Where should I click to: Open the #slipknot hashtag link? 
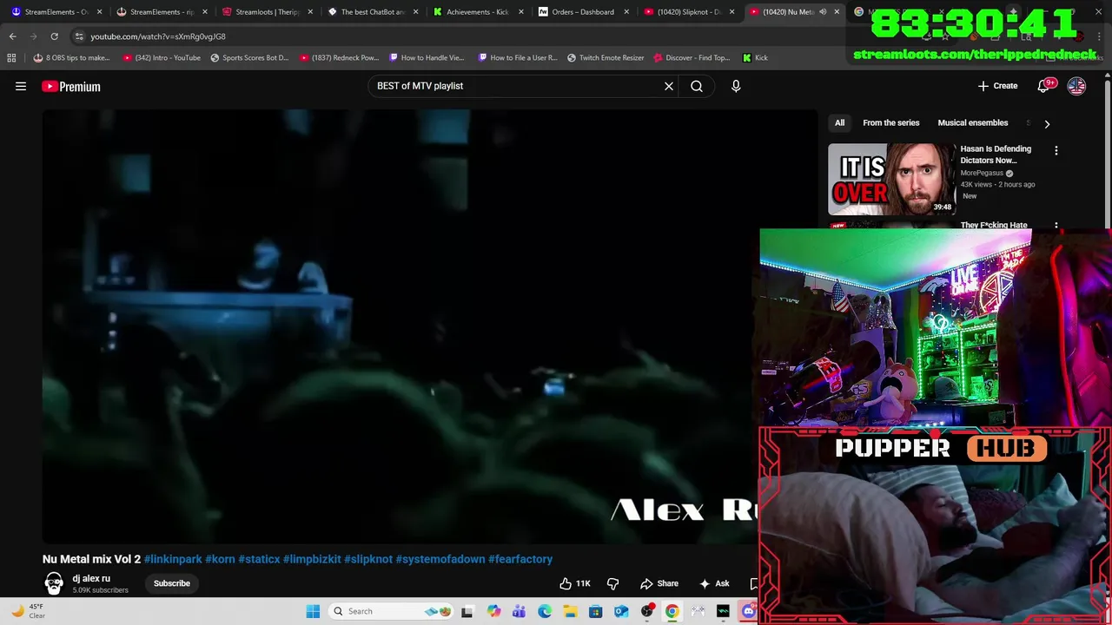pyautogui.click(x=368, y=559)
